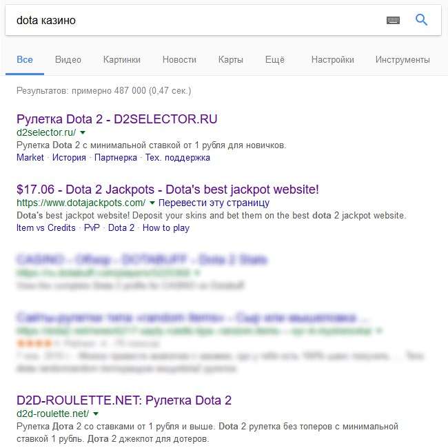
Task: Click Перевести эту страницу link
Action: pyautogui.click(x=214, y=203)
